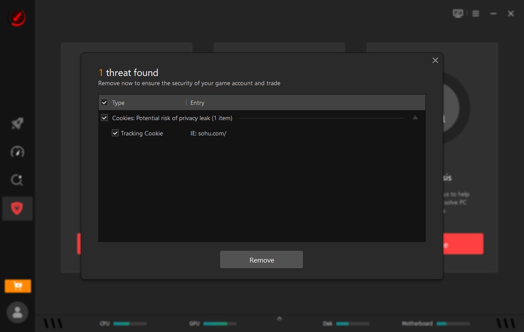
Task: Toggle the select-all checkbox beside Type
Action: point(104,103)
